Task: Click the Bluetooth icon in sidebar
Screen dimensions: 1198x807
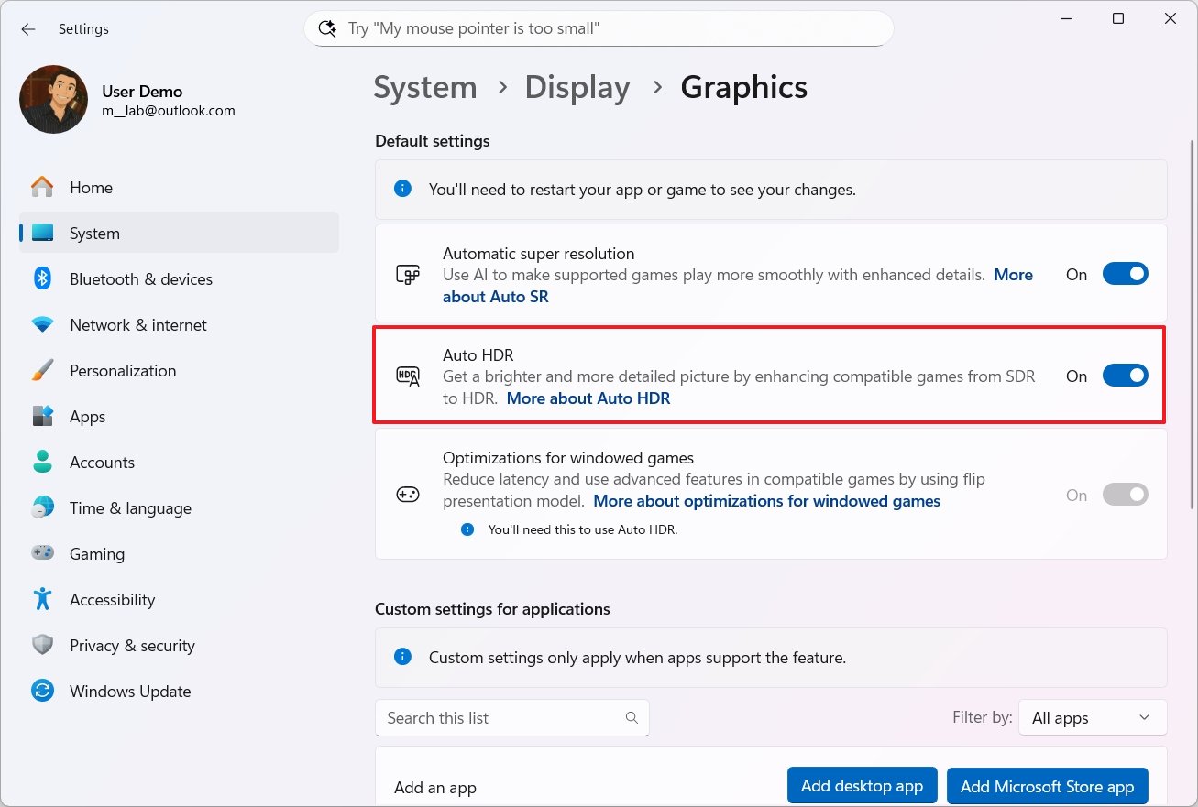Action: tap(42, 279)
